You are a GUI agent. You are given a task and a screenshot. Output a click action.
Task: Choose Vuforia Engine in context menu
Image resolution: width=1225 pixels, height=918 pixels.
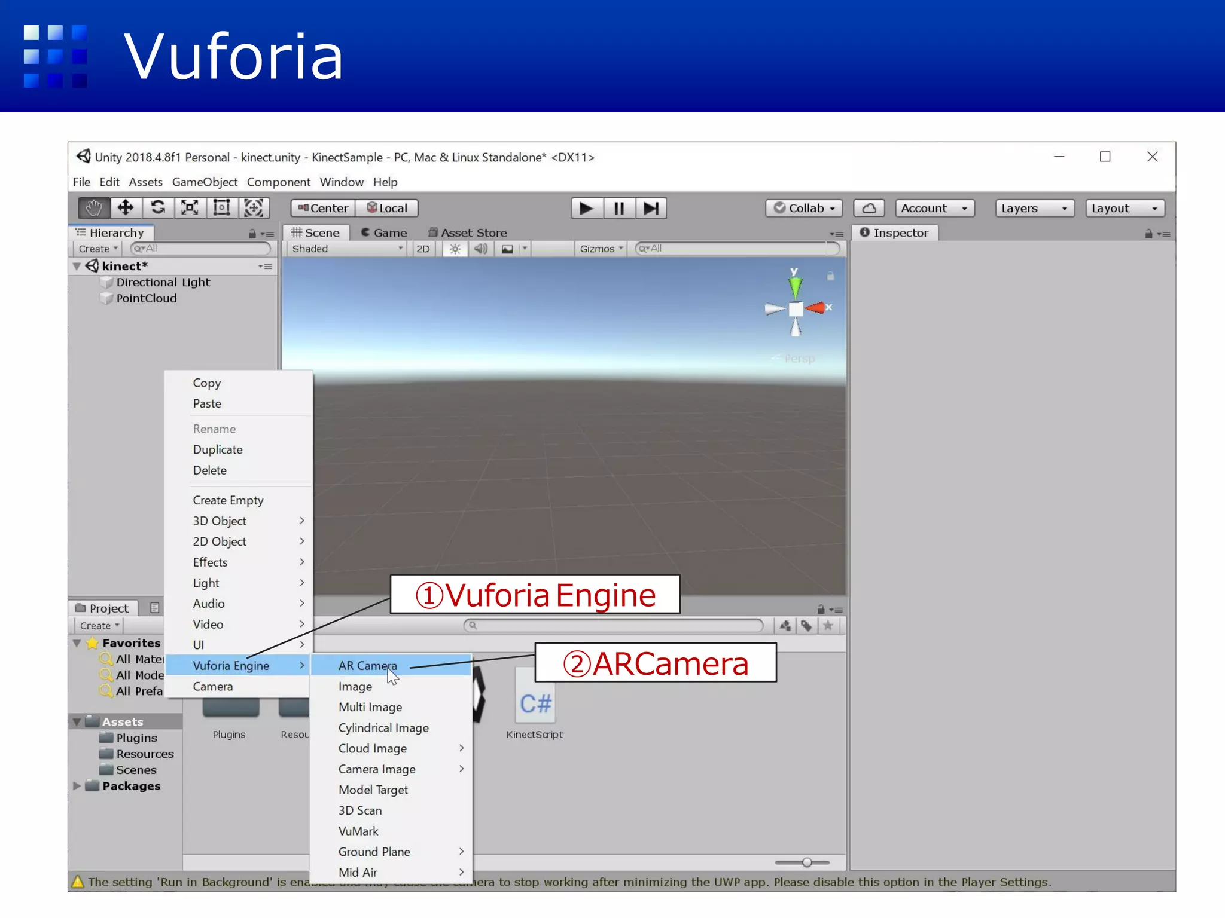click(x=238, y=666)
